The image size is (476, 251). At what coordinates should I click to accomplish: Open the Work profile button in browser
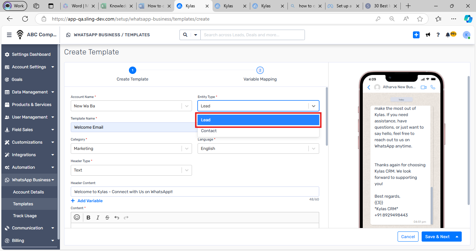(x=15, y=6)
